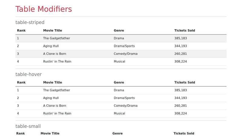The image size is (242, 136).
Task: Select The Gadgetfather row in striped table
Action: 57,38
